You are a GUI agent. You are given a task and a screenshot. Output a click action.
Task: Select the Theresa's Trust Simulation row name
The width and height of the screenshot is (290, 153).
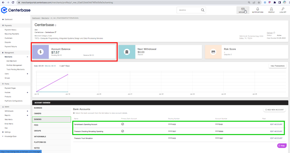(x=83, y=138)
